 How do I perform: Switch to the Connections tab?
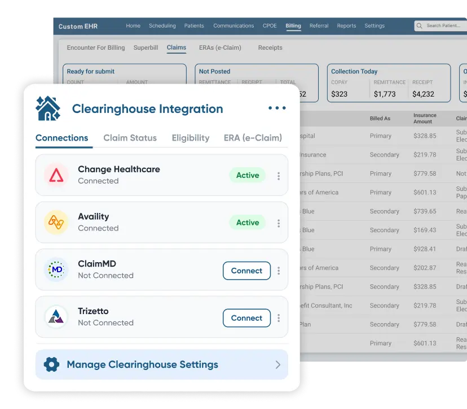click(x=61, y=138)
